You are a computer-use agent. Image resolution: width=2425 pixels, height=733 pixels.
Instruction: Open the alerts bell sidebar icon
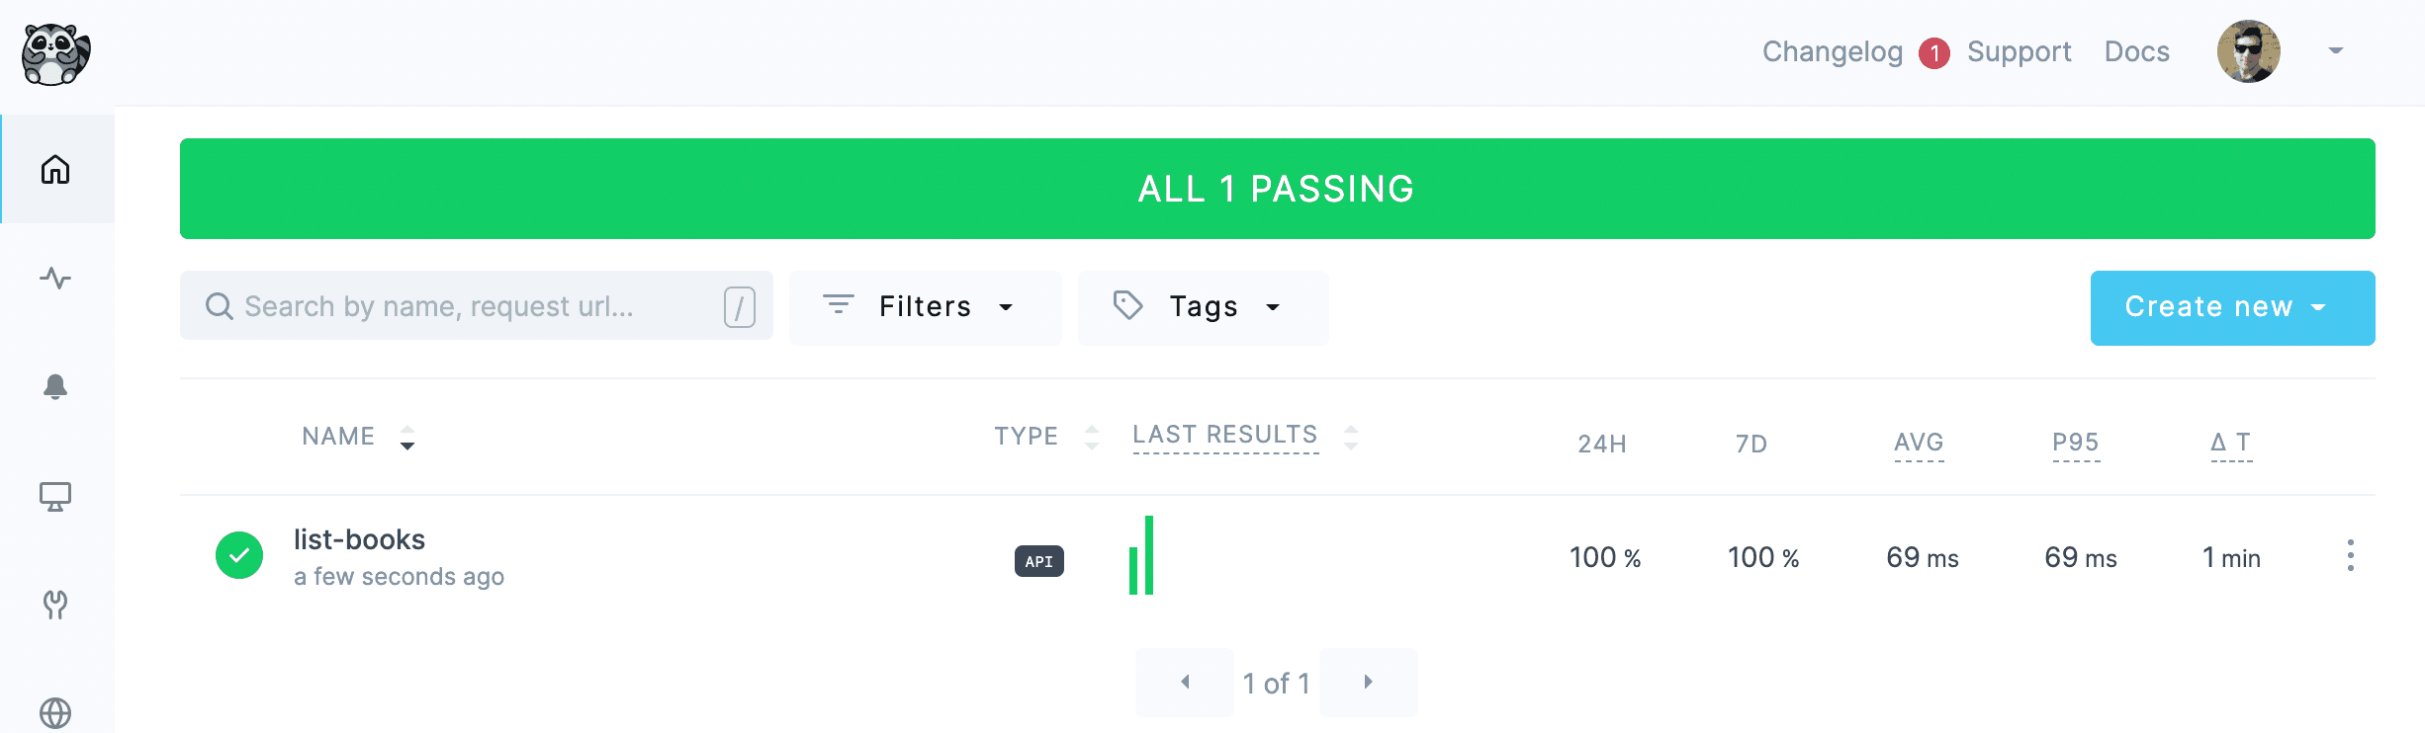(x=55, y=387)
